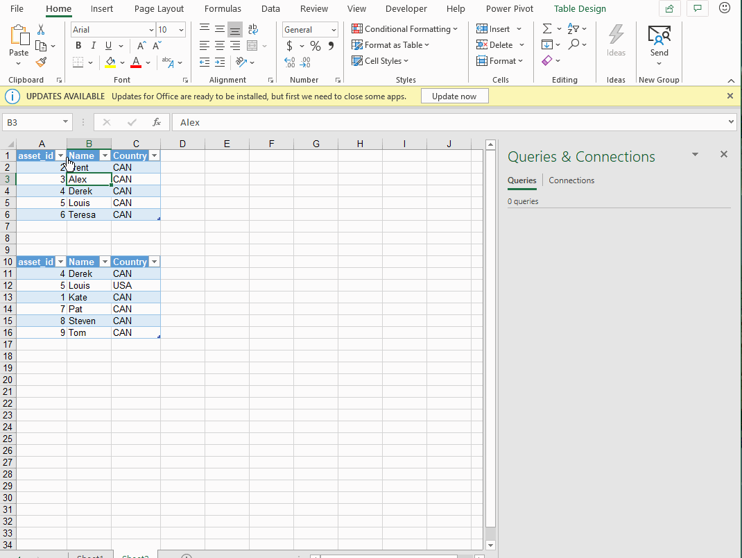Expand the General number format dropdown
The width and height of the screenshot is (742, 558).
pyautogui.click(x=334, y=30)
